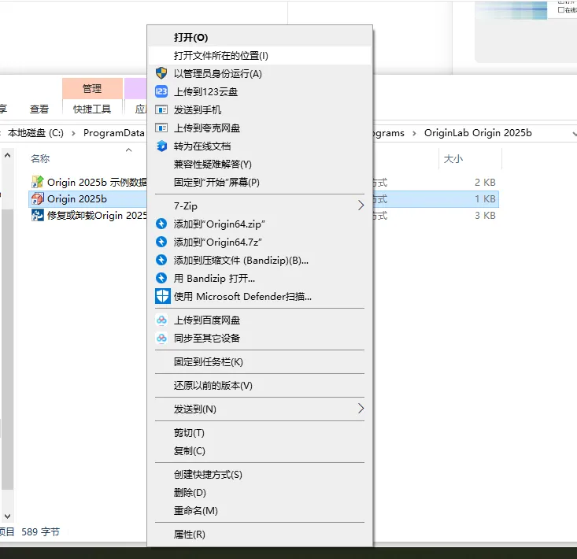Click the Baidu icon beside 同步至其它设备
The image size is (577, 559).
tap(161, 338)
